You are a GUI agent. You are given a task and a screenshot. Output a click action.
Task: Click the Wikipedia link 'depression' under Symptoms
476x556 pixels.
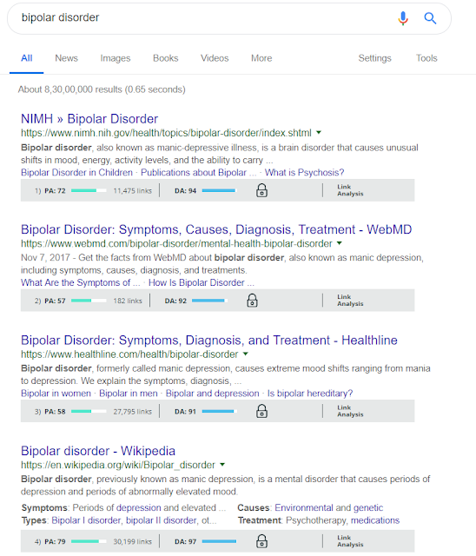[x=139, y=507]
